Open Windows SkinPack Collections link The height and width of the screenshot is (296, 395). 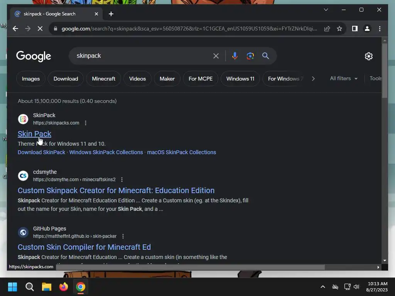(106, 152)
